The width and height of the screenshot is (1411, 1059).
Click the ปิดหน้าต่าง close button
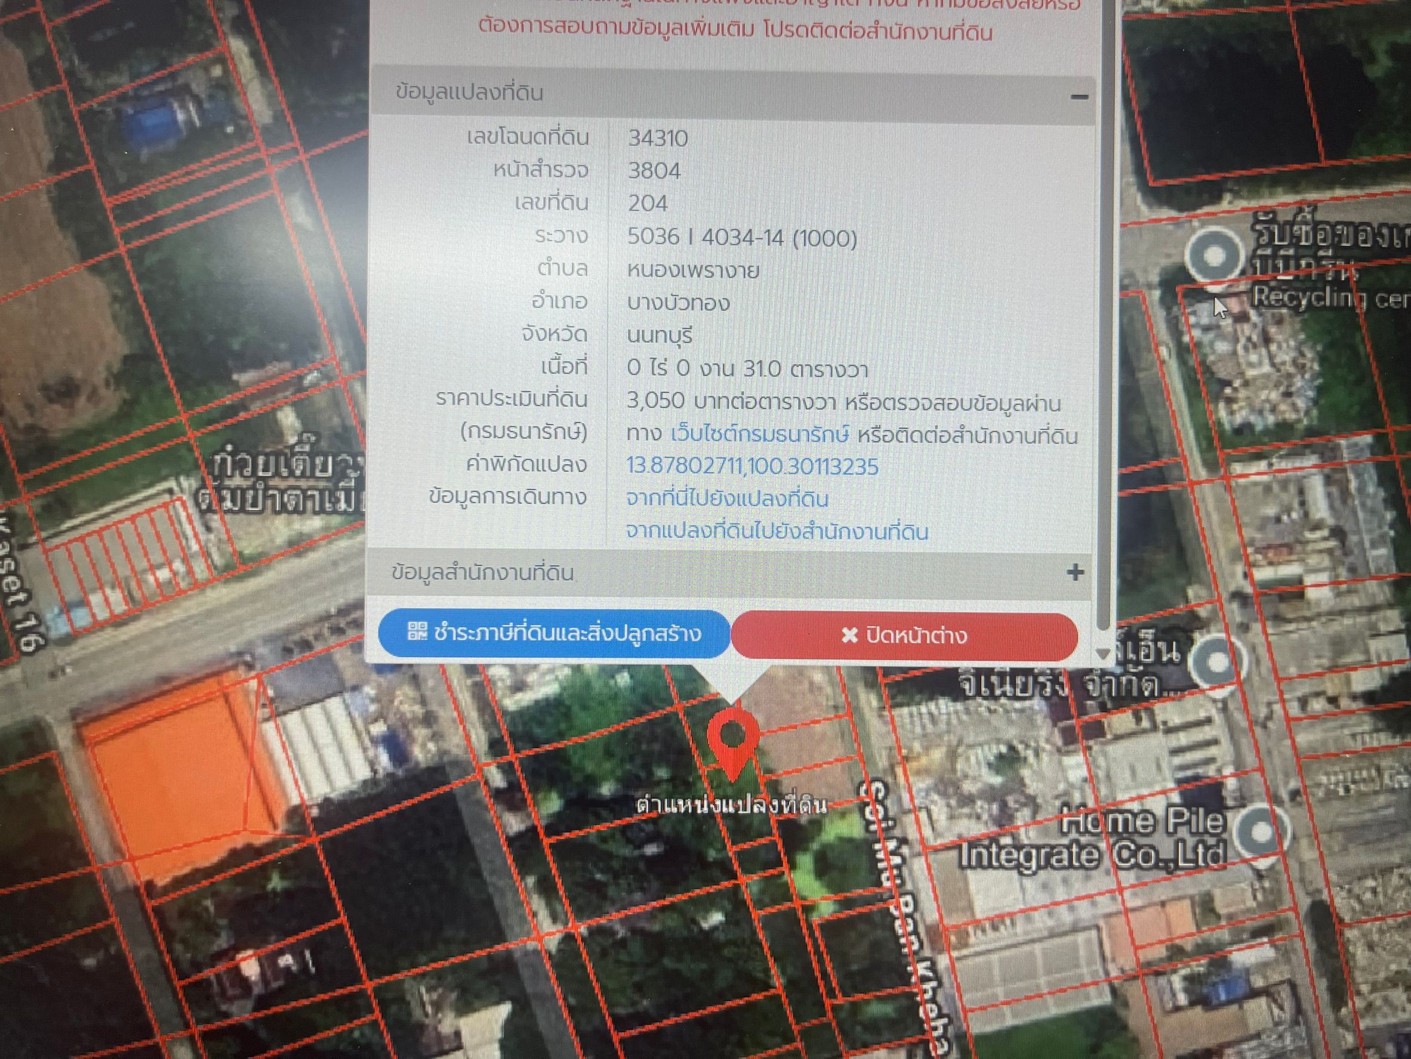coord(904,635)
